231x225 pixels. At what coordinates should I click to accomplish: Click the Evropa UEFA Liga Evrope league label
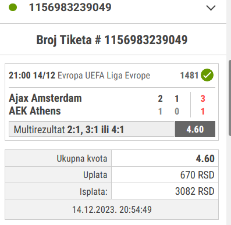(104, 76)
